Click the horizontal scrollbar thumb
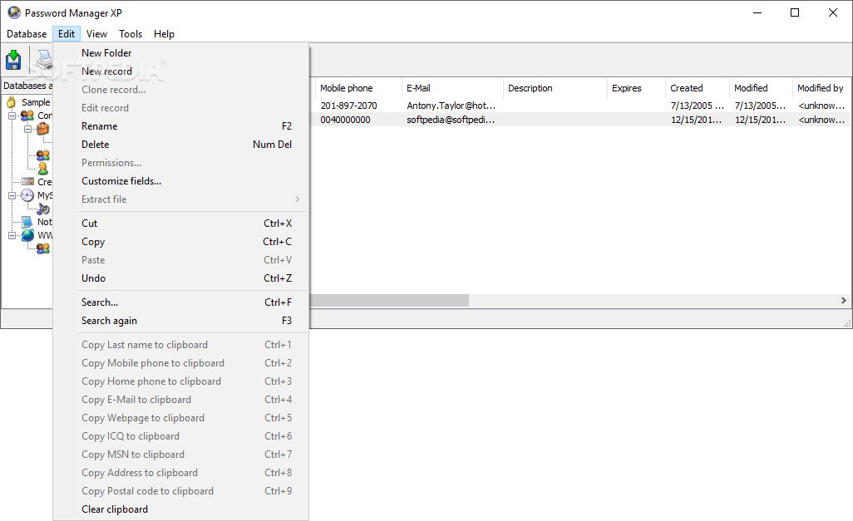Viewport: 853px width, 521px height. [x=389, y=300]
